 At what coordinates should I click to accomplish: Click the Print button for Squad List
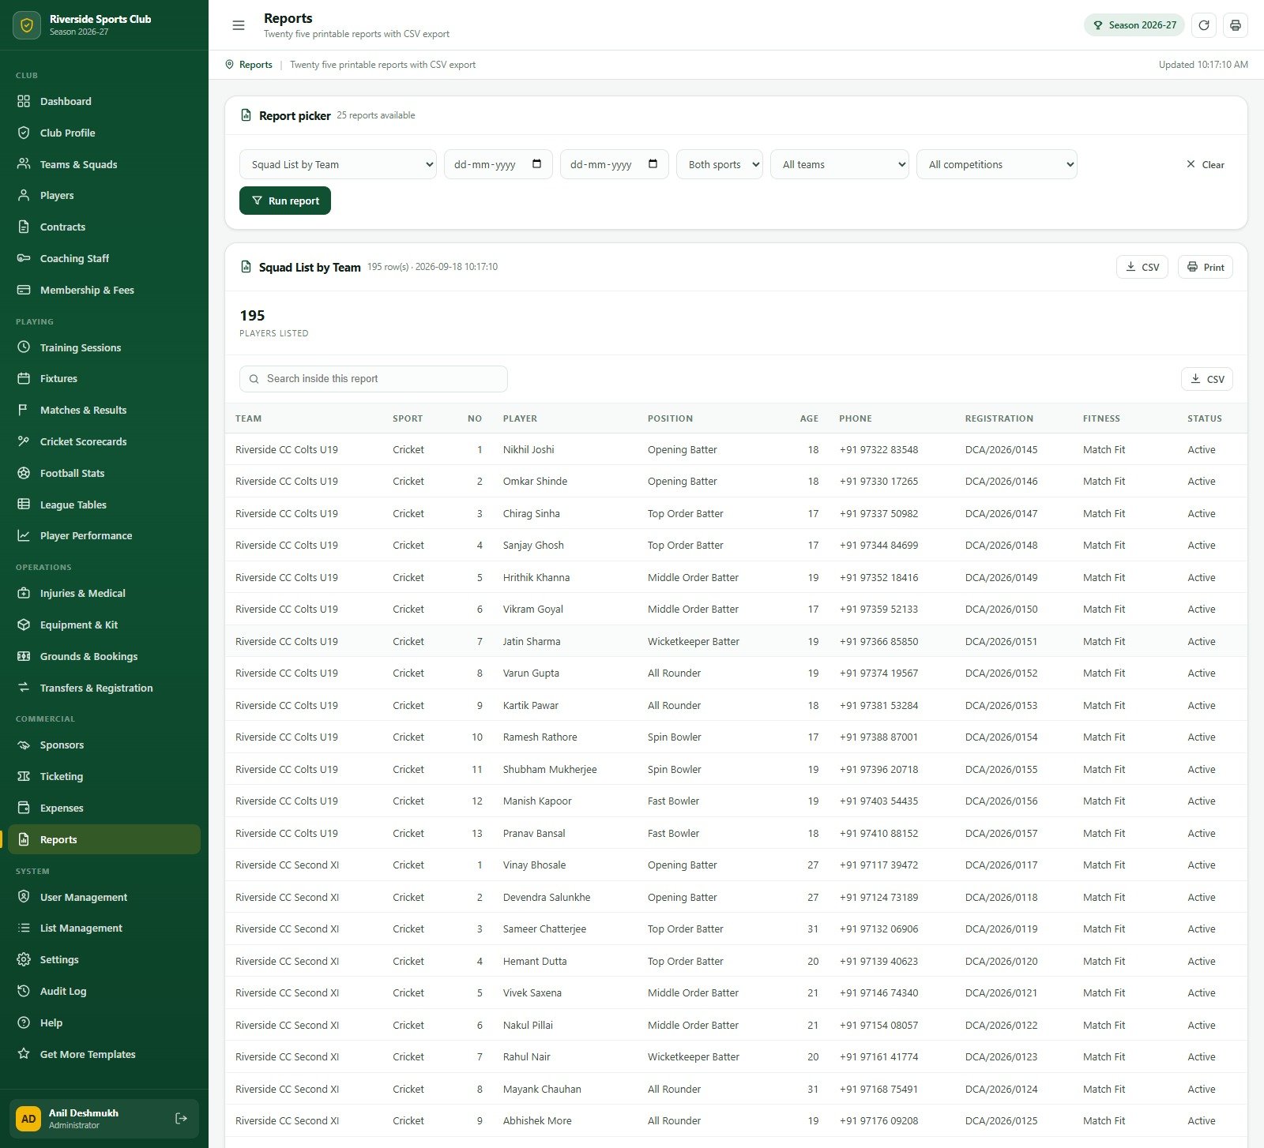(x=1206, y=267)
